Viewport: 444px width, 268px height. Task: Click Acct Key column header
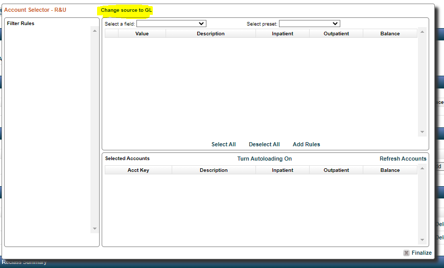point(138,170)
